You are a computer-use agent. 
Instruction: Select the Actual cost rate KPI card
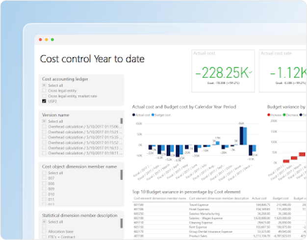[283, 71]
